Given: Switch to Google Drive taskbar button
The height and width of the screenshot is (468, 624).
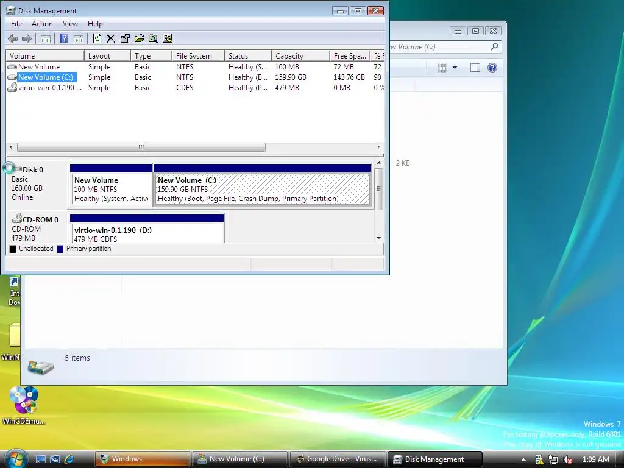Looking at the screenshot, I should [338, 459].
